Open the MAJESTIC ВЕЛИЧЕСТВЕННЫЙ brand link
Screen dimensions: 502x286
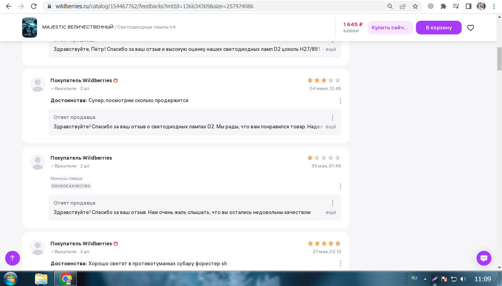tap(78, 27)
